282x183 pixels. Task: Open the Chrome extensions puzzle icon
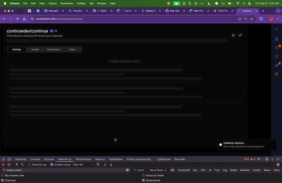point(261,19)
